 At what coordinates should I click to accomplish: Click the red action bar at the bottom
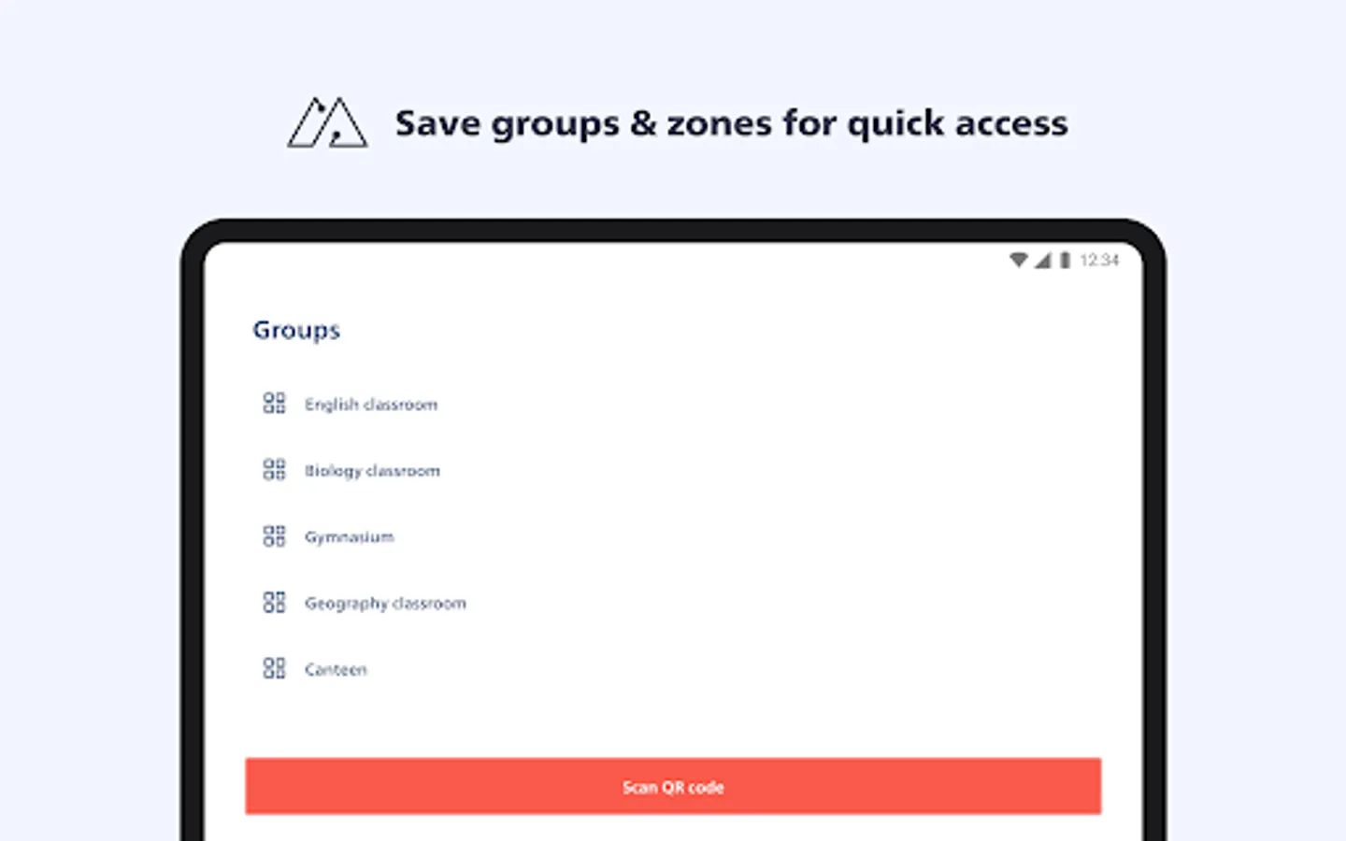click(673, 786)
